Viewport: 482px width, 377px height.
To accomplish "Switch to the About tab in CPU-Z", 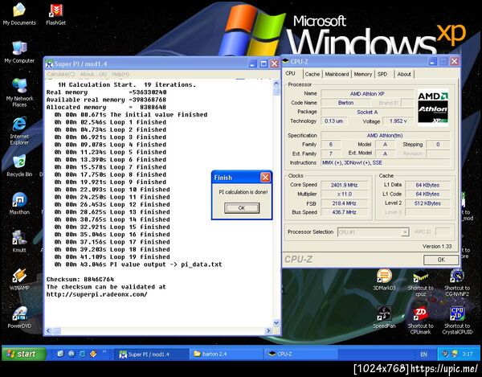I will click(x=404, y=74).
